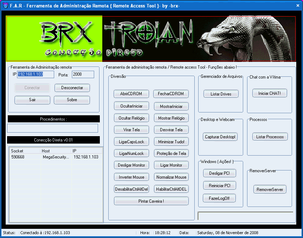Image resolution: width=303 pixels, height=238 pixels.
Task: Turn off the monitor with Desligar Monitor
Action: tap(131, 165)
